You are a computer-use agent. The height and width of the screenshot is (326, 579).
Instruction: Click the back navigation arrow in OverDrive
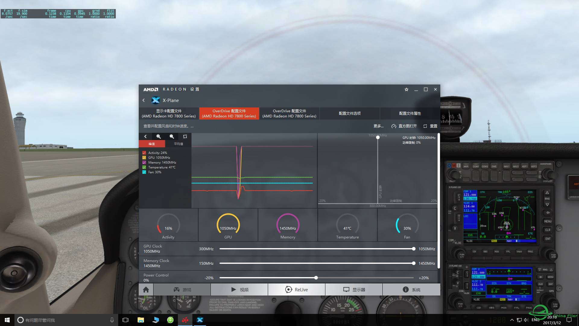pyautogui.click(x=146, y=136)
